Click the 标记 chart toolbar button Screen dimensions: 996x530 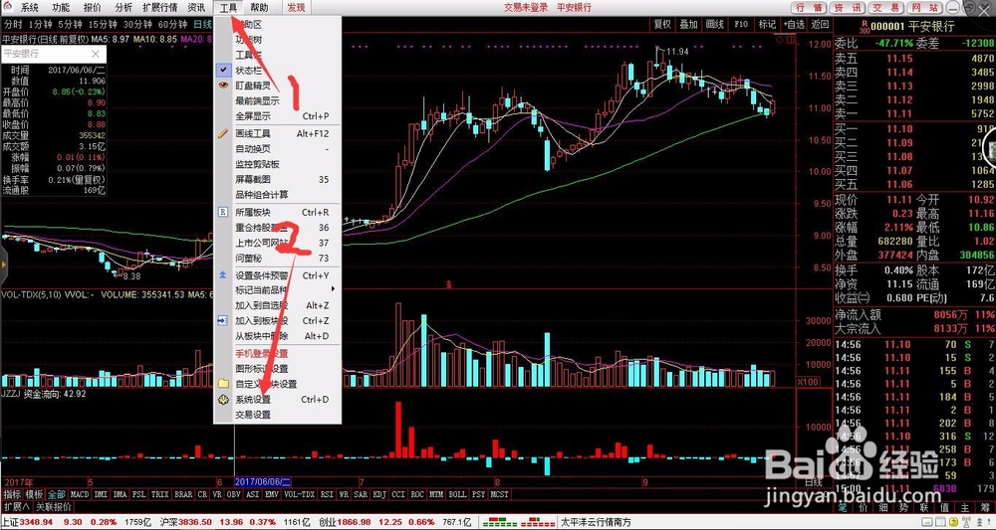click(767, 24)
